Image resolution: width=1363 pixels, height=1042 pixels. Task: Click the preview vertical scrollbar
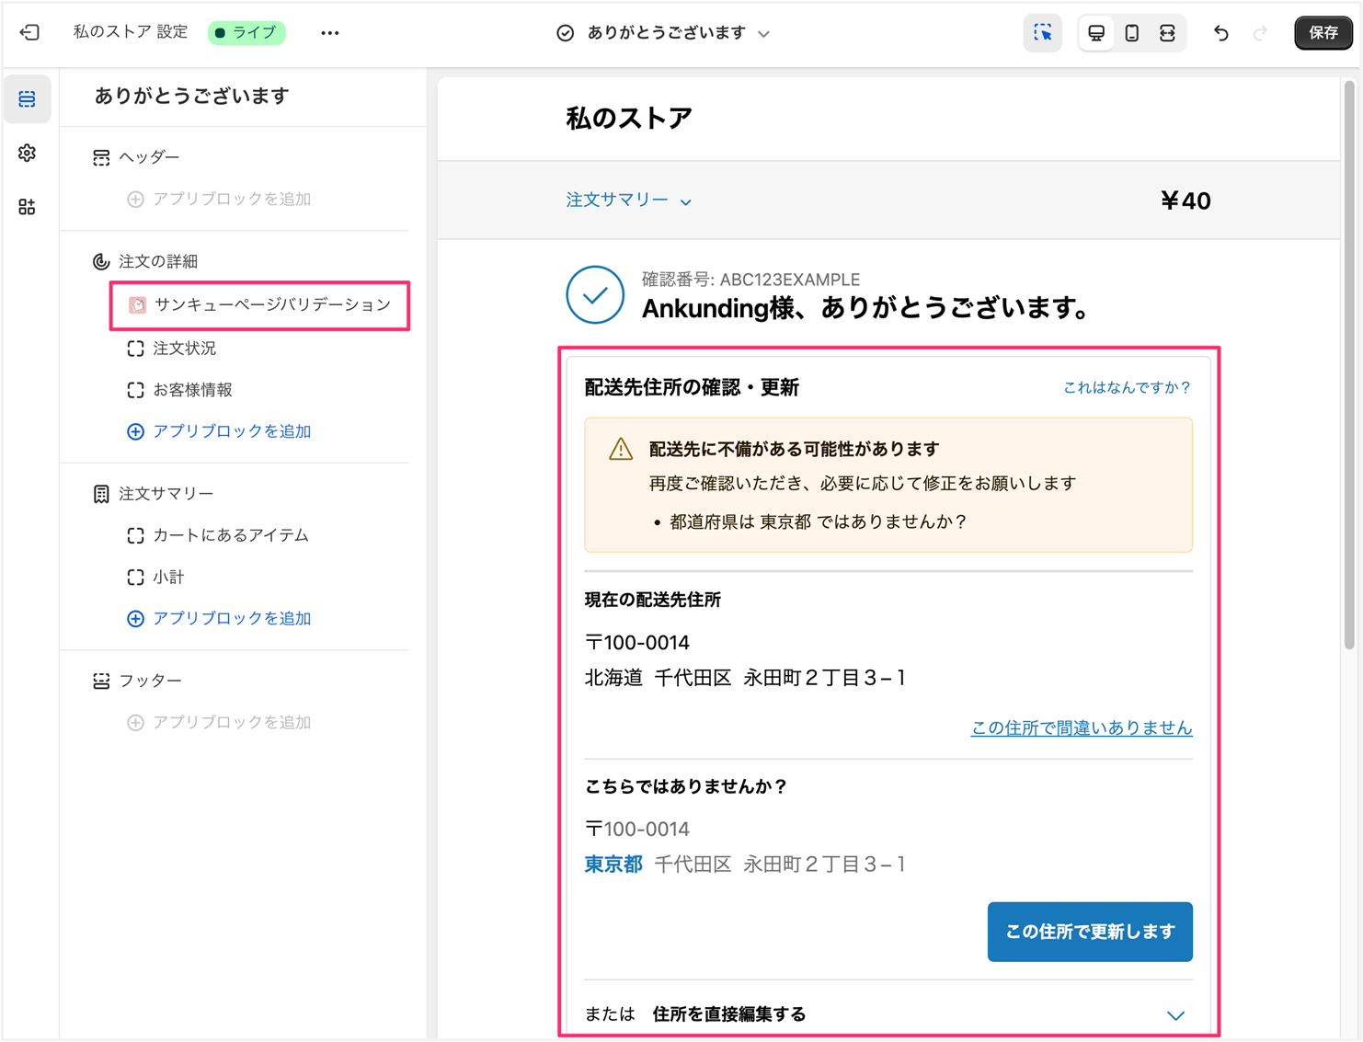click(1349, 364)
